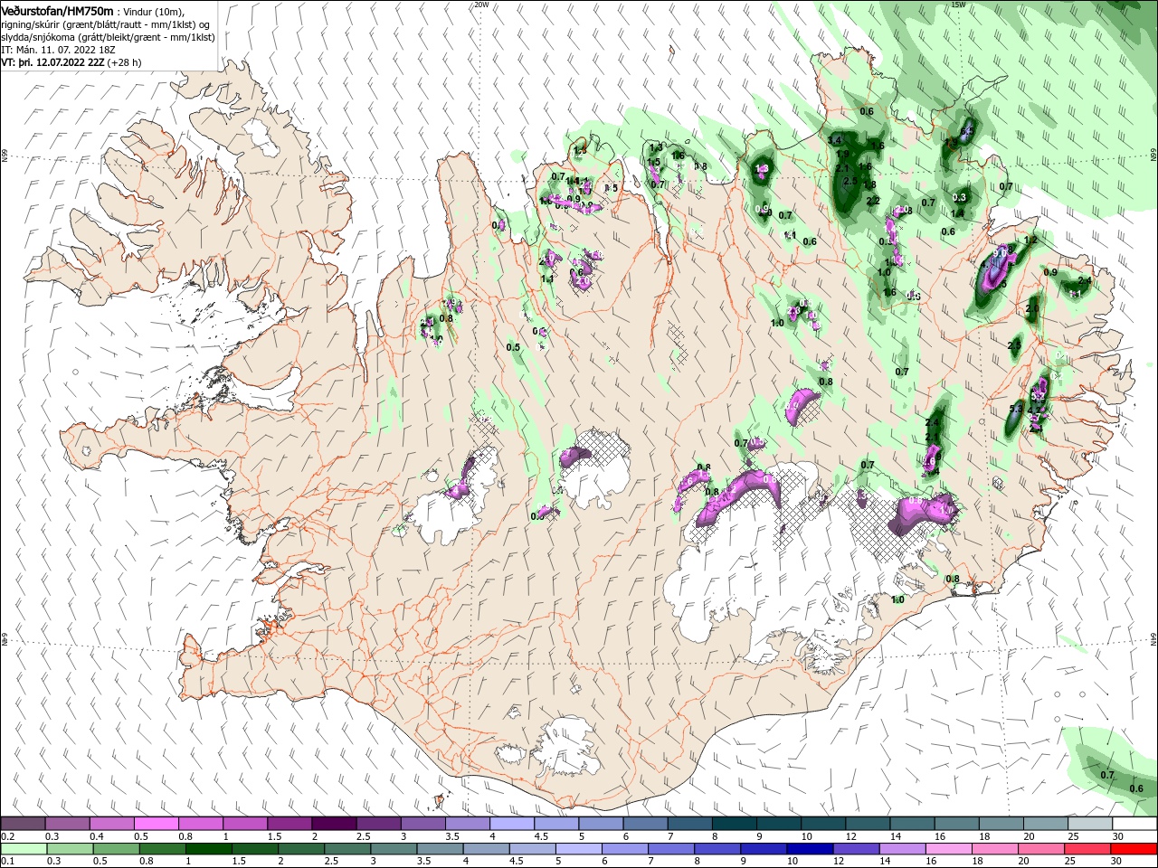The image size is (1158, 868).
Task: Select the white 30 swatch in the snow legend row
Action: (x=1134, y=824)
